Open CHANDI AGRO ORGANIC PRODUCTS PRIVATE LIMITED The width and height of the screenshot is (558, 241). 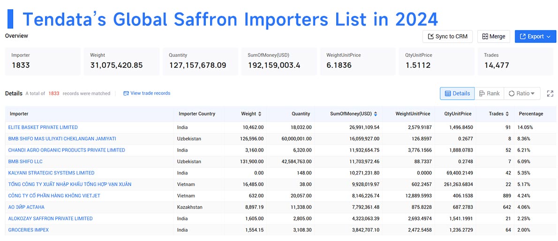67,150
